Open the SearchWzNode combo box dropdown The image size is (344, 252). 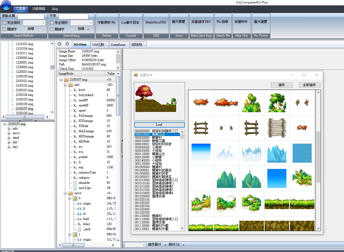tap(43, 23)
